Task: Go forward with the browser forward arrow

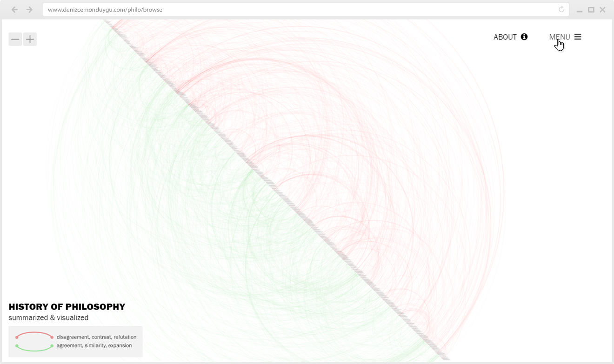Action: pos(29,9)
